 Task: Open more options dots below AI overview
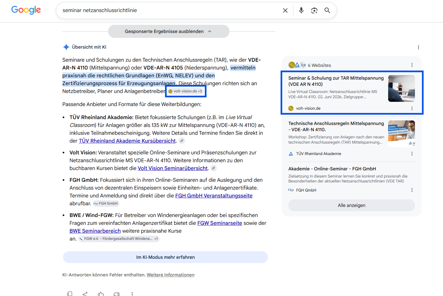tap(132, 294)
